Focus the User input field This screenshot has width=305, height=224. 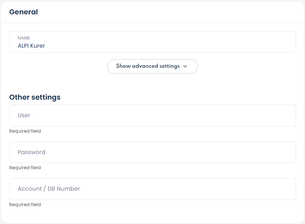pyautogui.click(x=152, y=115)
